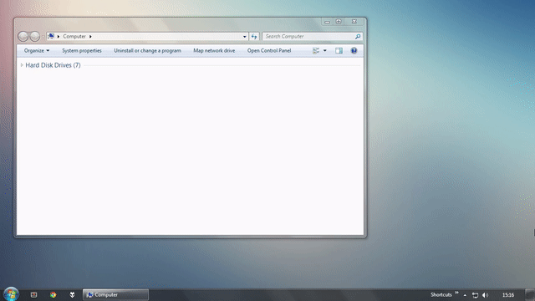The width and height of the screenshot is (535, 301).
Task: Click the Forward navigation button
Action: tap(35, 36)
